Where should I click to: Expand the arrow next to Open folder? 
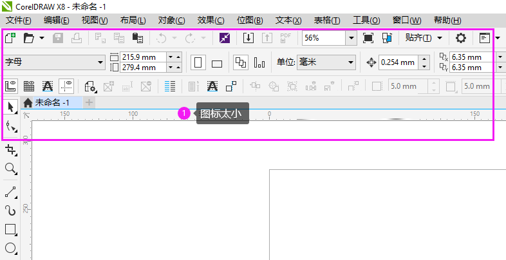click(x=42, y=38)
